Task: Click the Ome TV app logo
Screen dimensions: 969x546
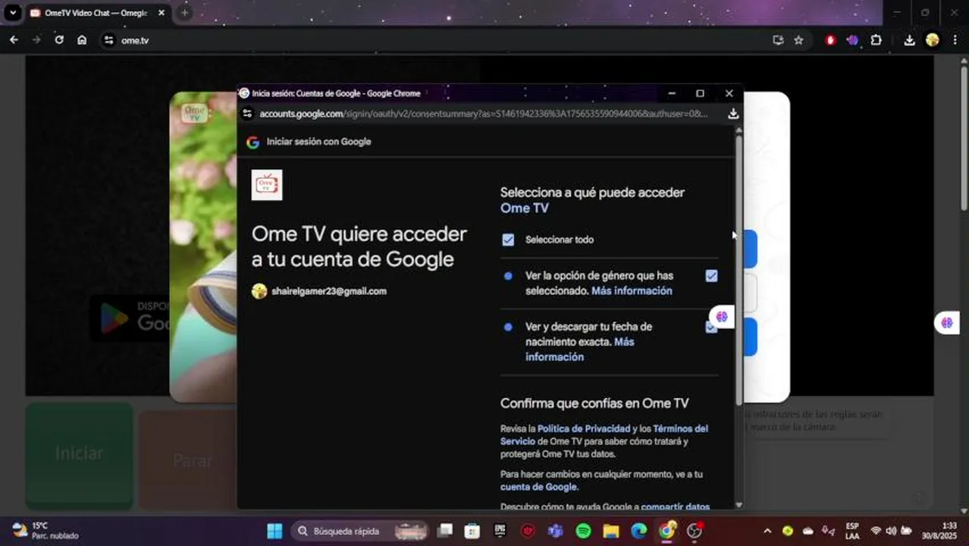Action: pos(267,185)
